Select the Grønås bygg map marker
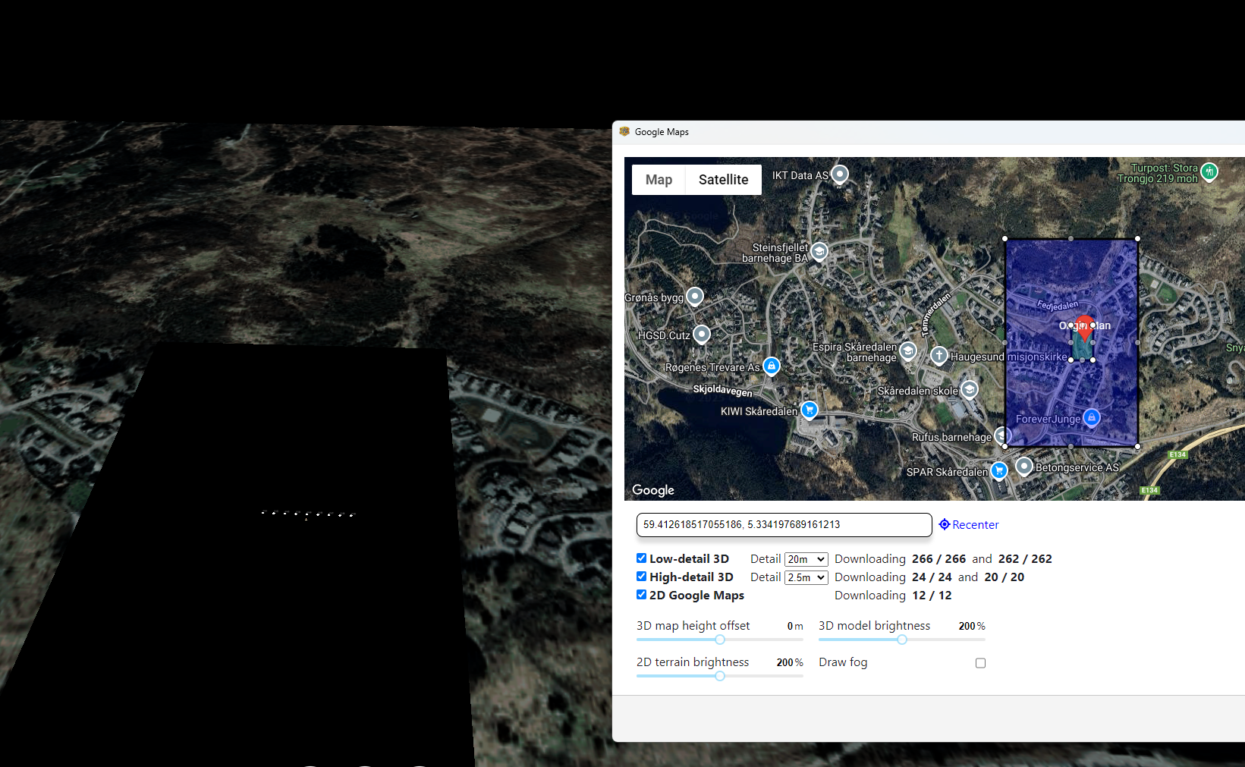This screenshot has width=1245, height=767. 695,296
